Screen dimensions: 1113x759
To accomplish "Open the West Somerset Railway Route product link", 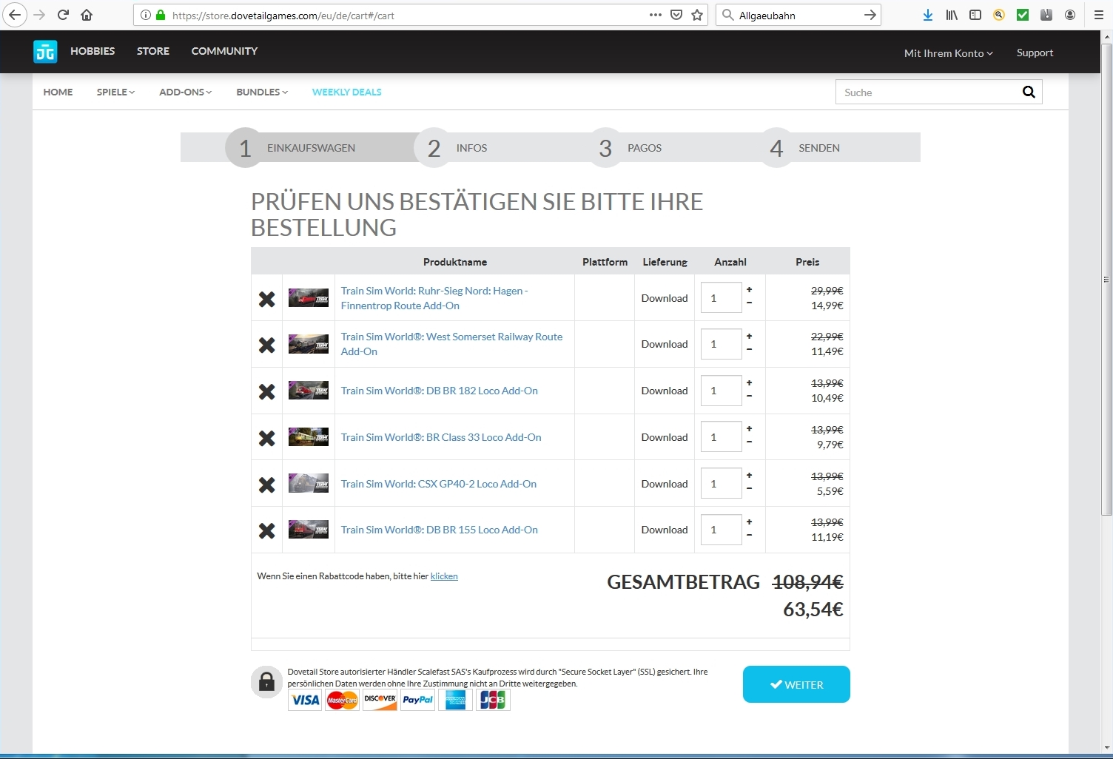I will (451, 344).
